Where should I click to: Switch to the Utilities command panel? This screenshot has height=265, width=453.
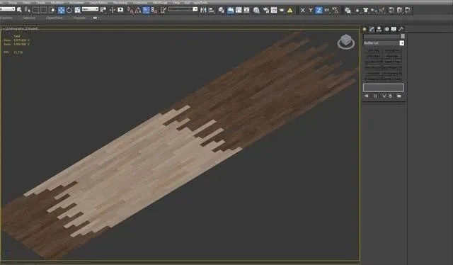click(401, 29)
